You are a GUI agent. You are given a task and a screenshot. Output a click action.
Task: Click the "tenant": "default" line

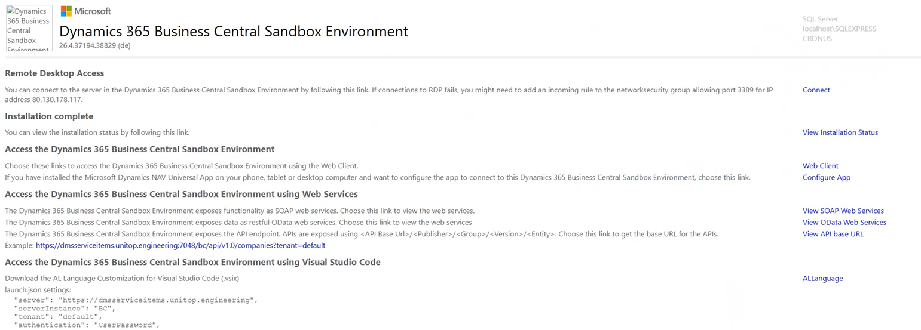[x=59, y=317]
